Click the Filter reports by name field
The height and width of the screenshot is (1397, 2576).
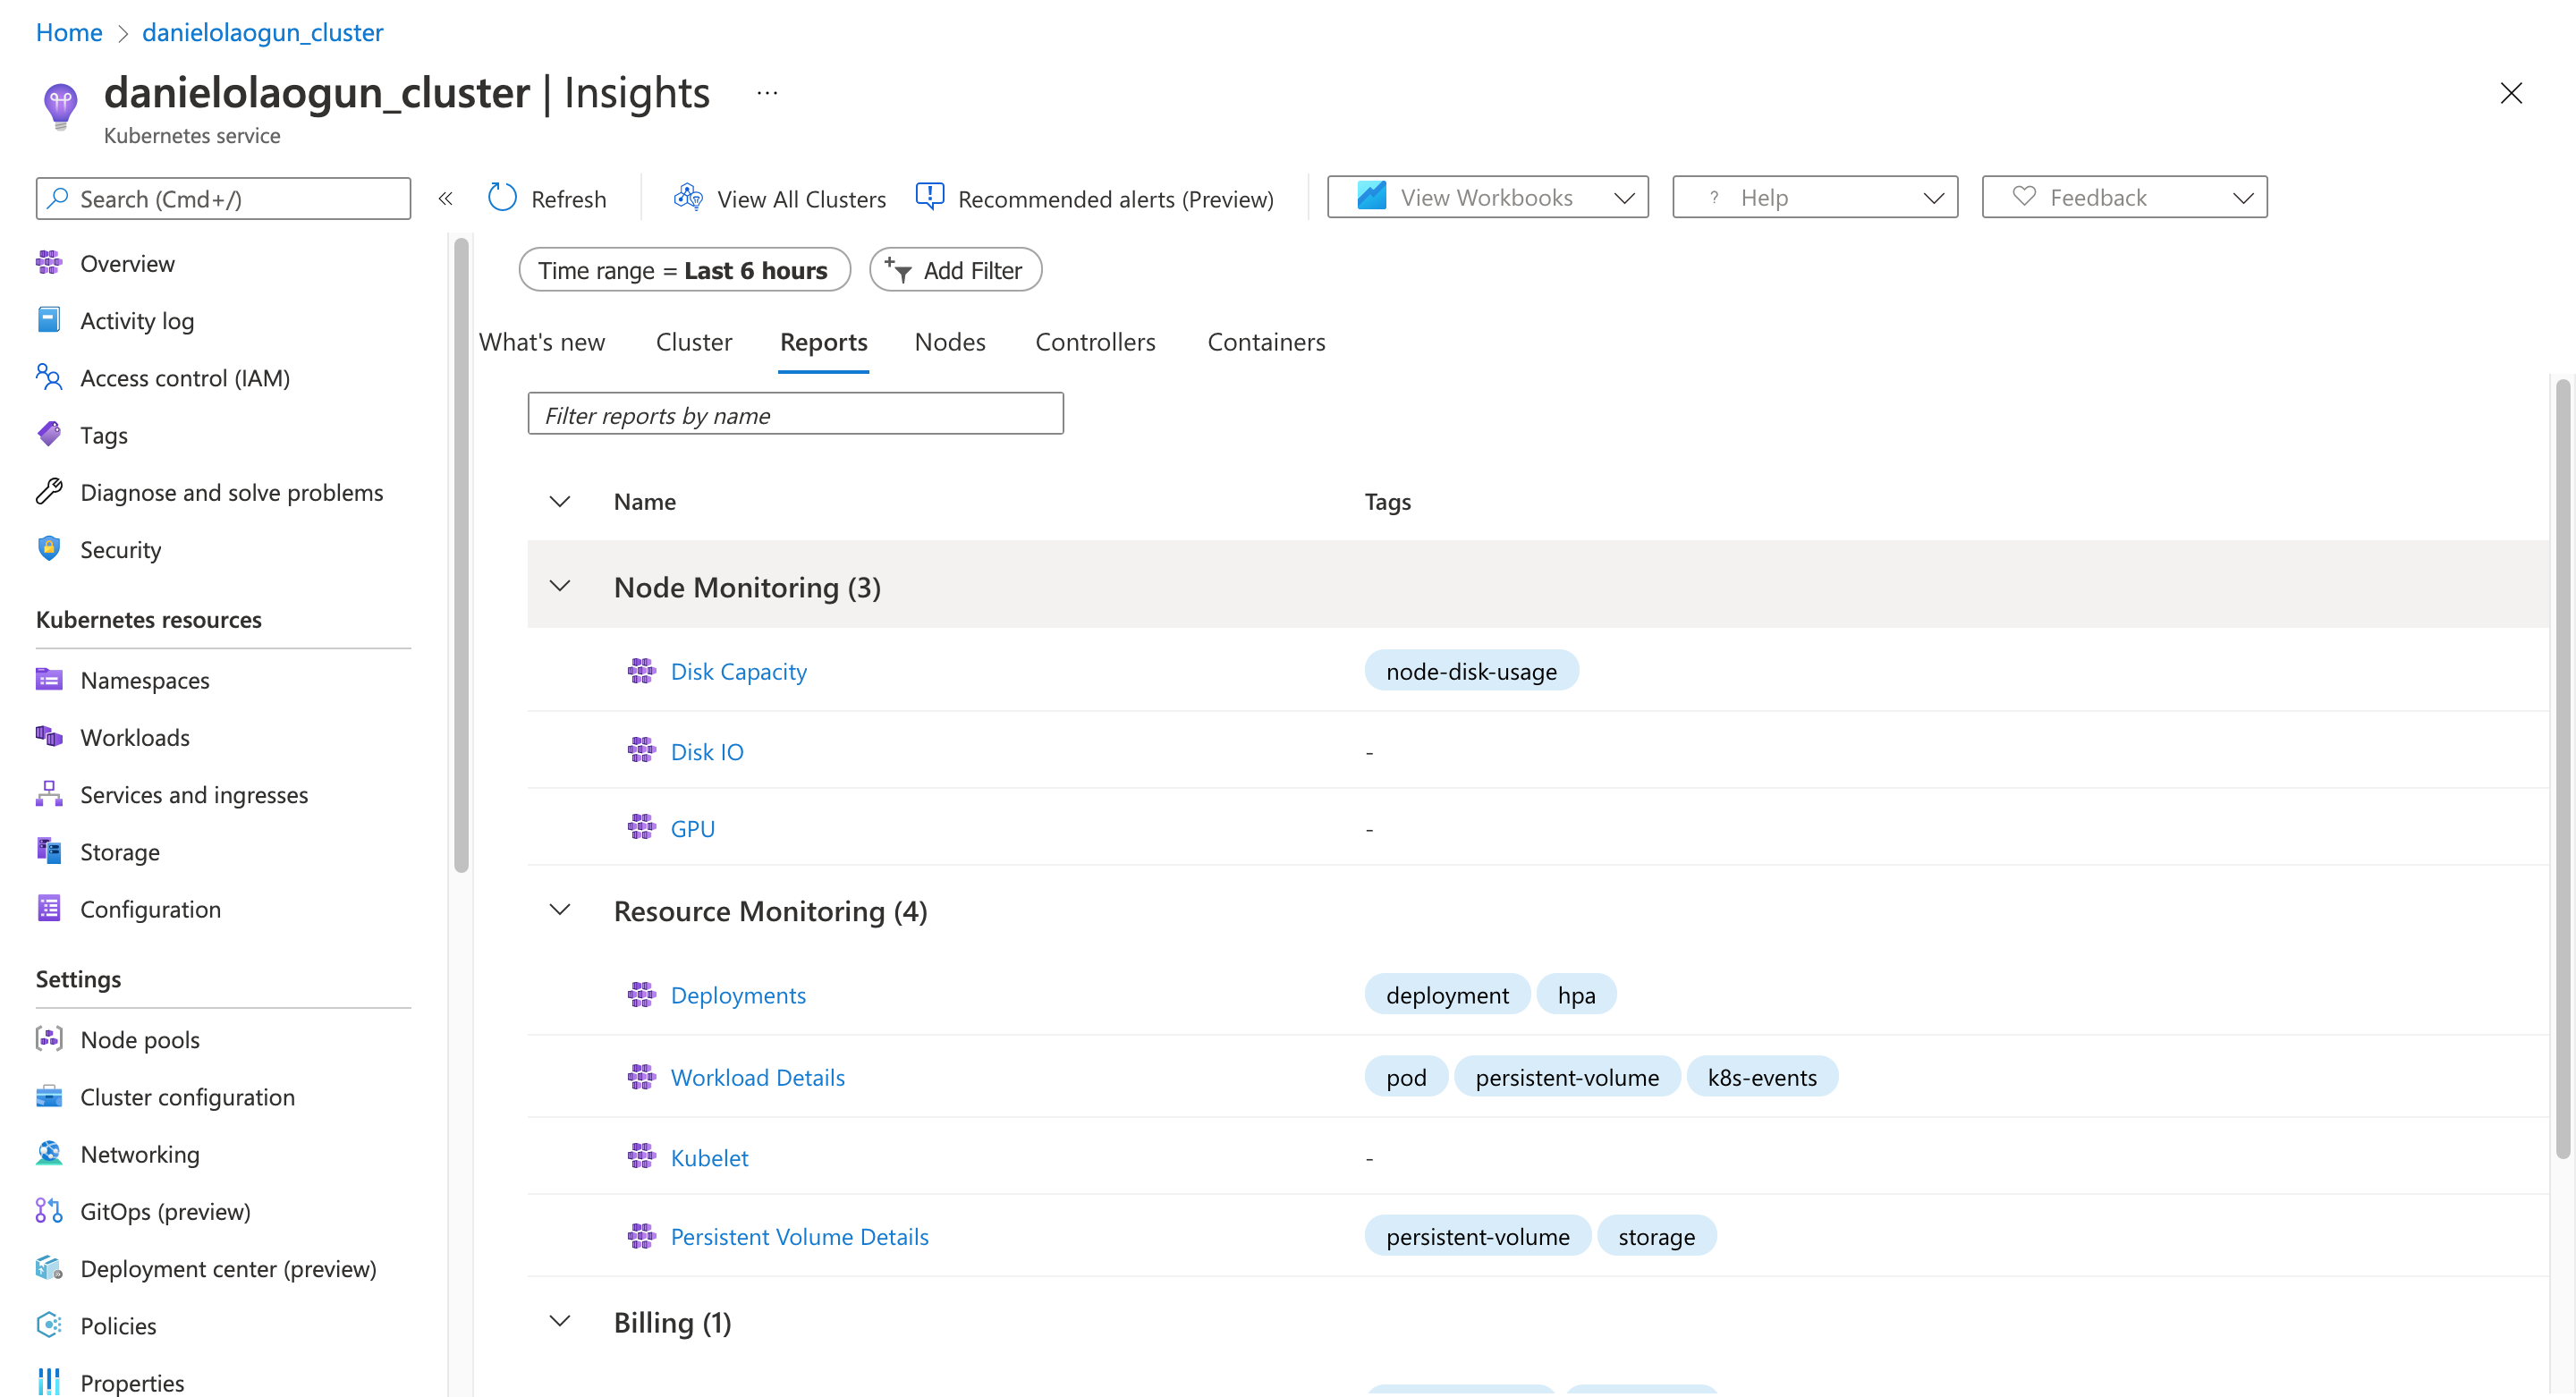[795, 414]
